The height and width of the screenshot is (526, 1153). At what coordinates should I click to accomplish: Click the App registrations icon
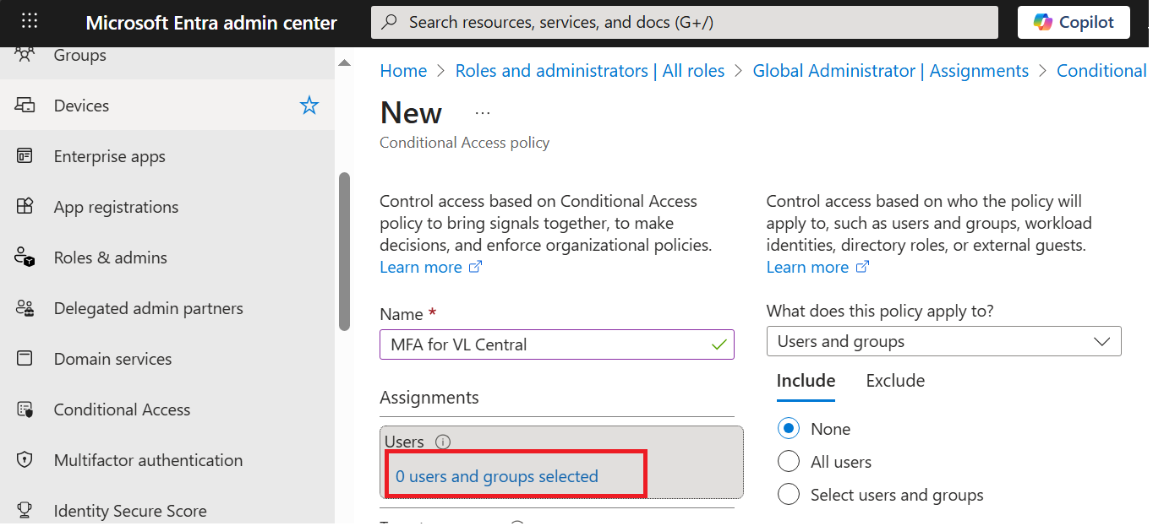coord(25,207)
